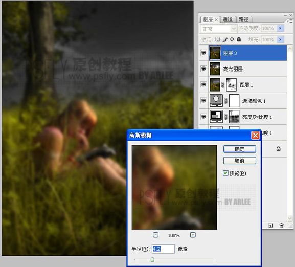The height and width of the screenshot is (267, 295).
Task: Hide the 高光图层 layer
Action: (x=203, y=69)
